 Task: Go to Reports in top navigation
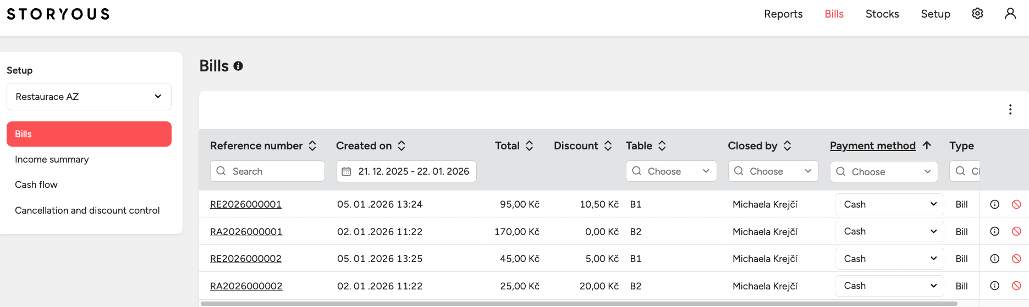[x=783, y=14]
